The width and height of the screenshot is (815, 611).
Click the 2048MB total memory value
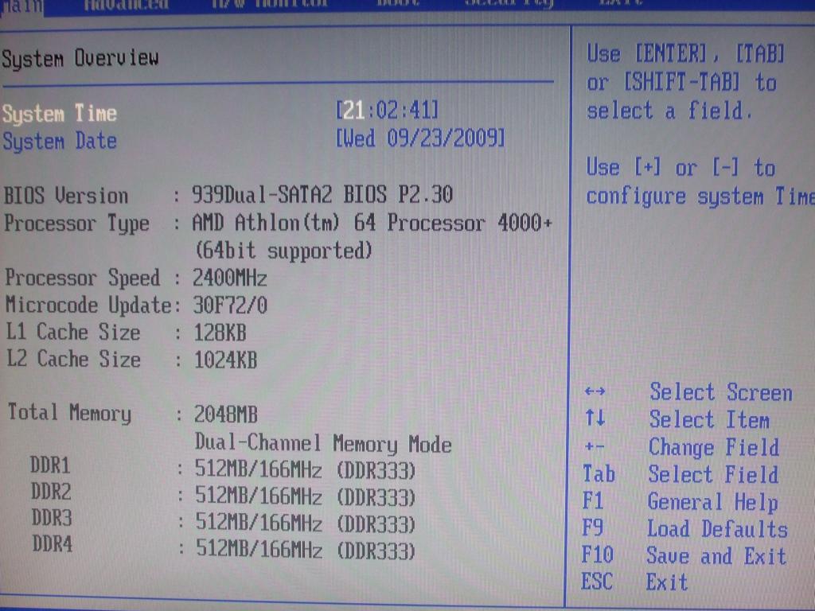[x=226, y=414]
